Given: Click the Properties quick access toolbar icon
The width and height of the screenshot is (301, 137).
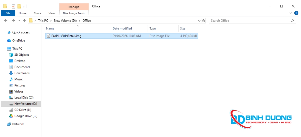Looking at the screenshot, I should (13, 6).
